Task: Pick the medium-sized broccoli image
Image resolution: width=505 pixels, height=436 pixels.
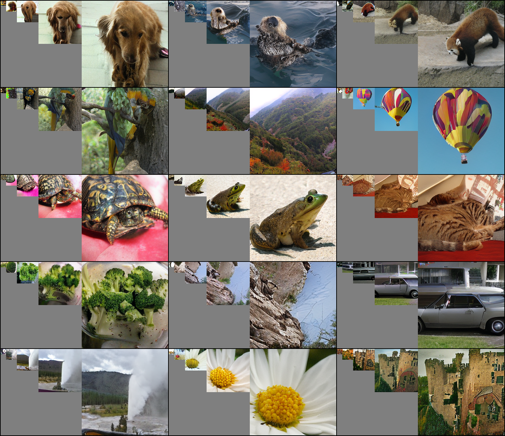Action: [x=60, y=283]
